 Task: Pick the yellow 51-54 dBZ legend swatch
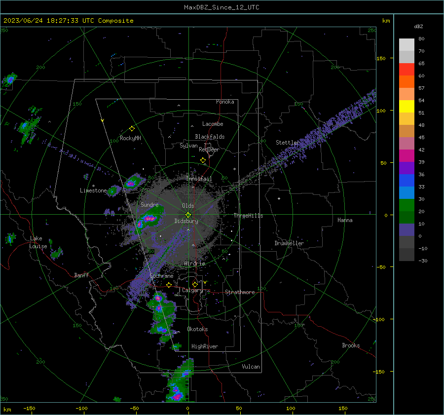point(407,107)
